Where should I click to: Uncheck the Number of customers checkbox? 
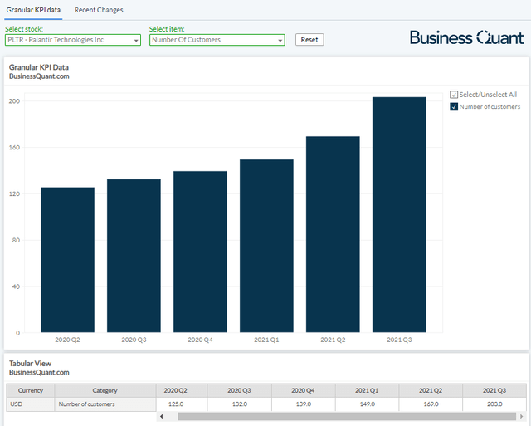[454, 106]
